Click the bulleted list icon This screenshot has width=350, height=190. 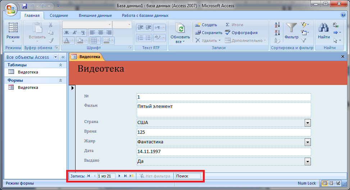[x=148, y=38]
